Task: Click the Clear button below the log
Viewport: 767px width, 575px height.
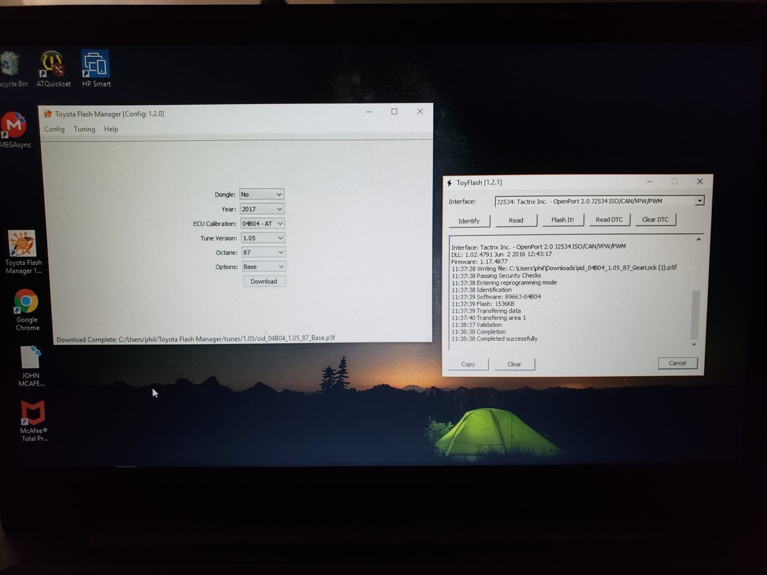Action: click(x=515, y=364)
